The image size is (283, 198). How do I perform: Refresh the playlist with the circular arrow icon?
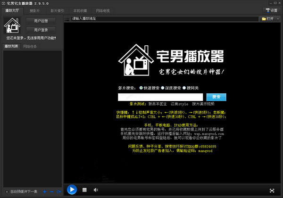pyautogui.click(x=58, y=192)
